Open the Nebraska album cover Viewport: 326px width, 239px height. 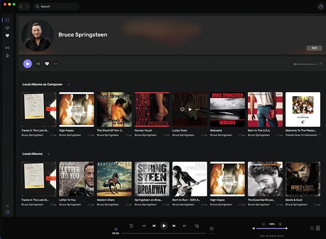(x=227, y=109)
